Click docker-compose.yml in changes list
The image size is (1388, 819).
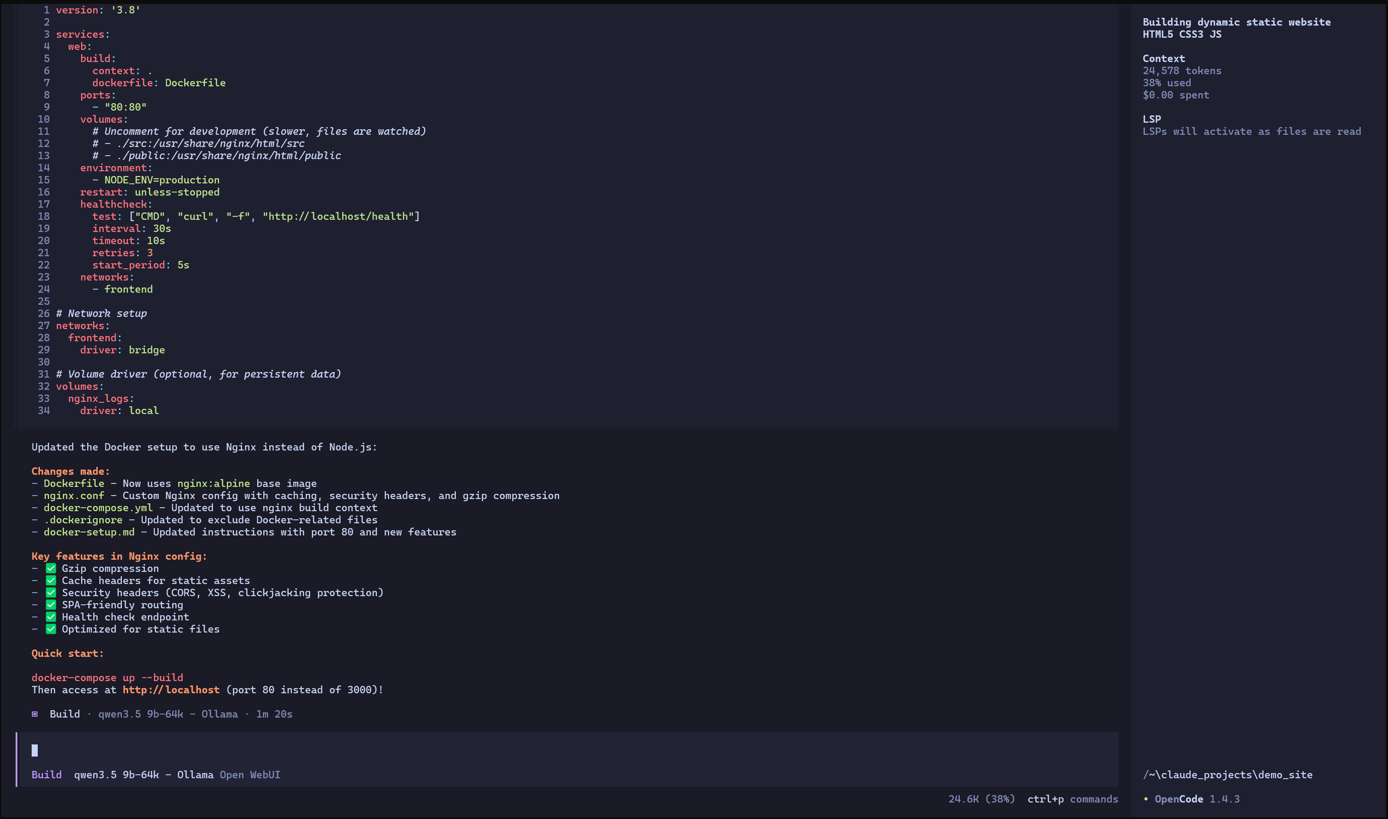pyautogui.click(x=98, y=508)
